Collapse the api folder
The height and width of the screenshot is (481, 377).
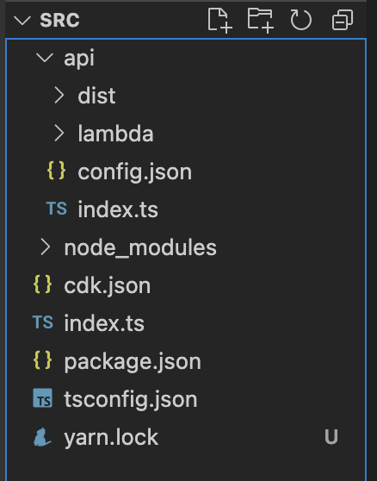[x=45, y=58]
